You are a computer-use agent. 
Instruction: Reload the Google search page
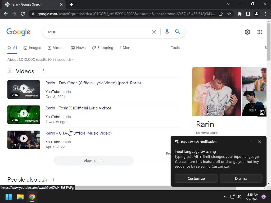[x=23, y=14]
